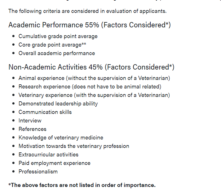Click the Academic Performance 55% heading
The height and width of the screenshot is (192, 221).
90,25
